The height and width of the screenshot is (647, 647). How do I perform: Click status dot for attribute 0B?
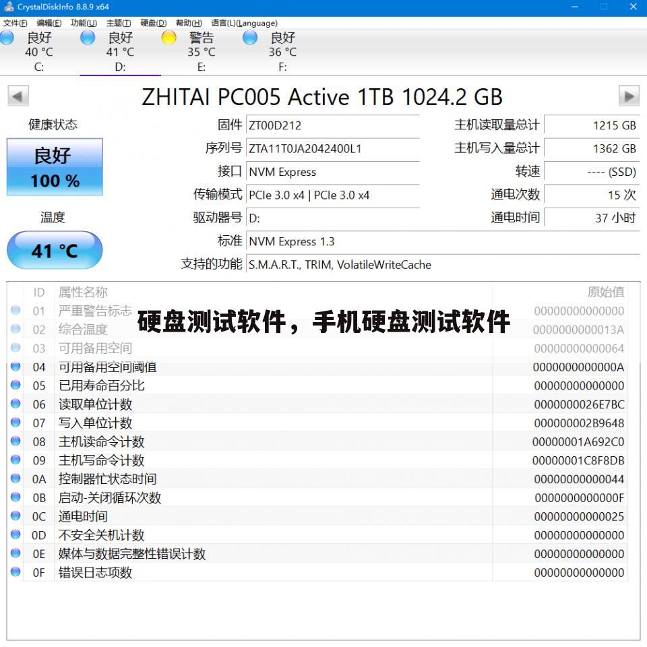(16, 497)
